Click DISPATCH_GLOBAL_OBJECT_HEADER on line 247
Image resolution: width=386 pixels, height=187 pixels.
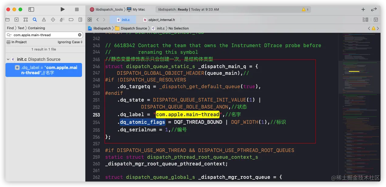161,73
